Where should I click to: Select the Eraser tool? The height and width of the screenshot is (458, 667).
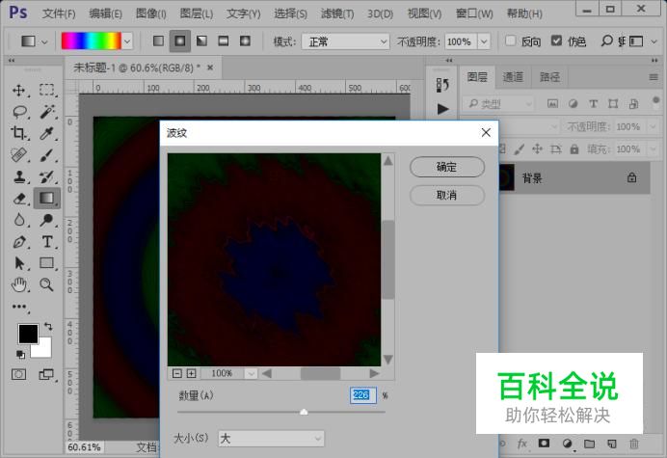(19, 199)
